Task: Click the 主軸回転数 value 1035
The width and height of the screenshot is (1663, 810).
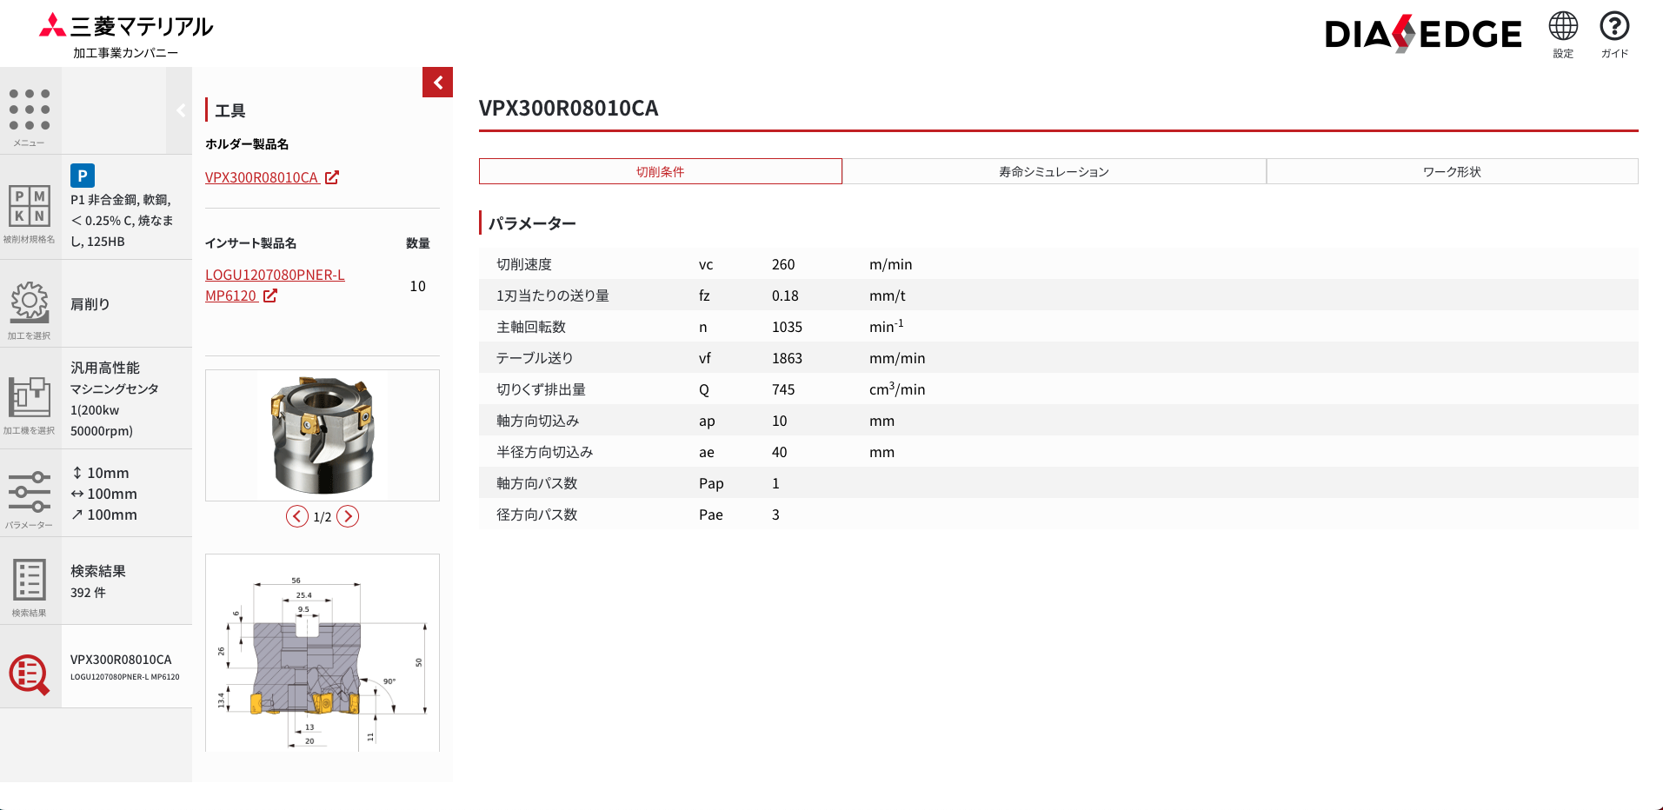Action: (x=787, y=327)
